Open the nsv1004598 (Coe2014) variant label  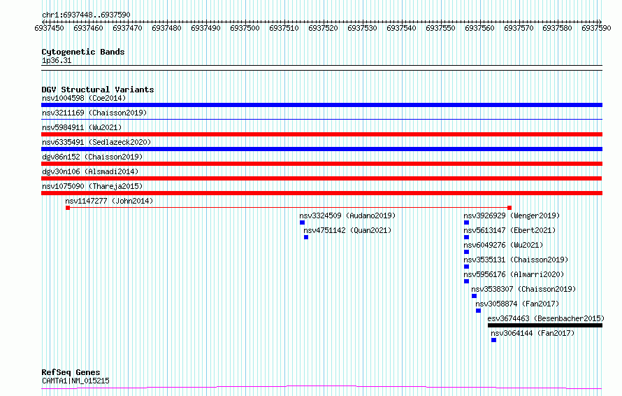[84, 98]
